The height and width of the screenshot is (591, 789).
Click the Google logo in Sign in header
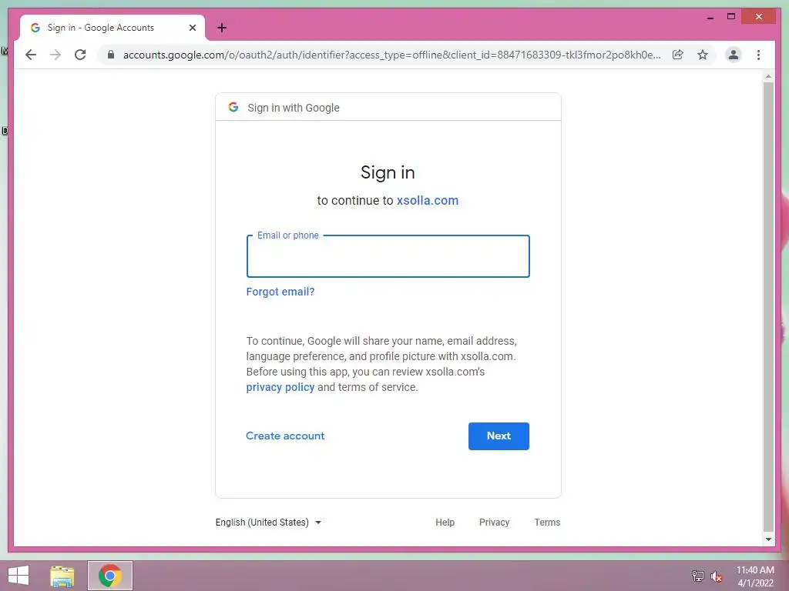[233, 107]
